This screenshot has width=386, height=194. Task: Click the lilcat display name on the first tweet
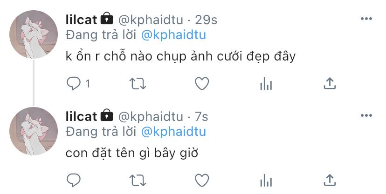(81, 20)
